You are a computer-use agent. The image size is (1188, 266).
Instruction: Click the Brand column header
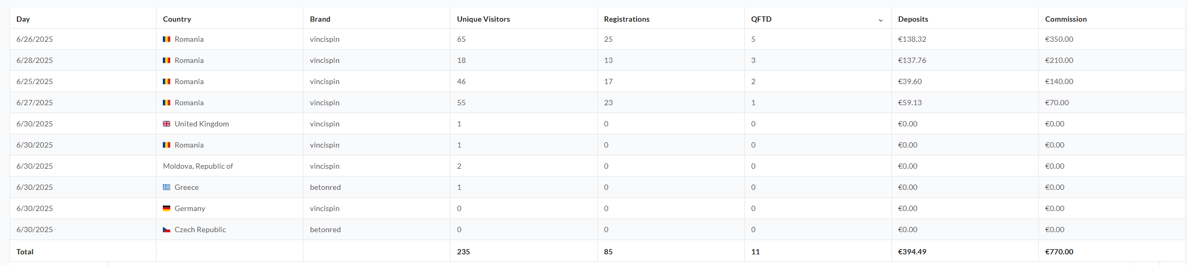point(320,19)
